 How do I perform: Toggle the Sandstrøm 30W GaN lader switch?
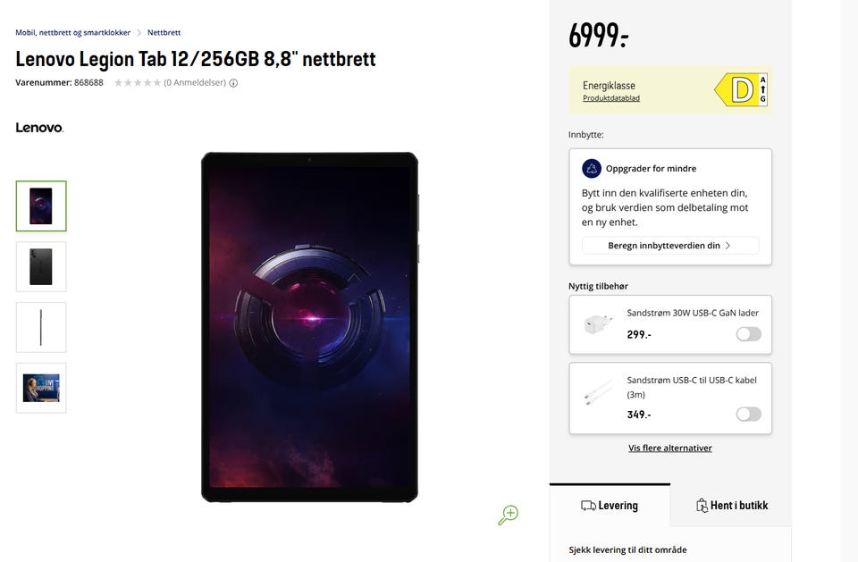(748, 334)
